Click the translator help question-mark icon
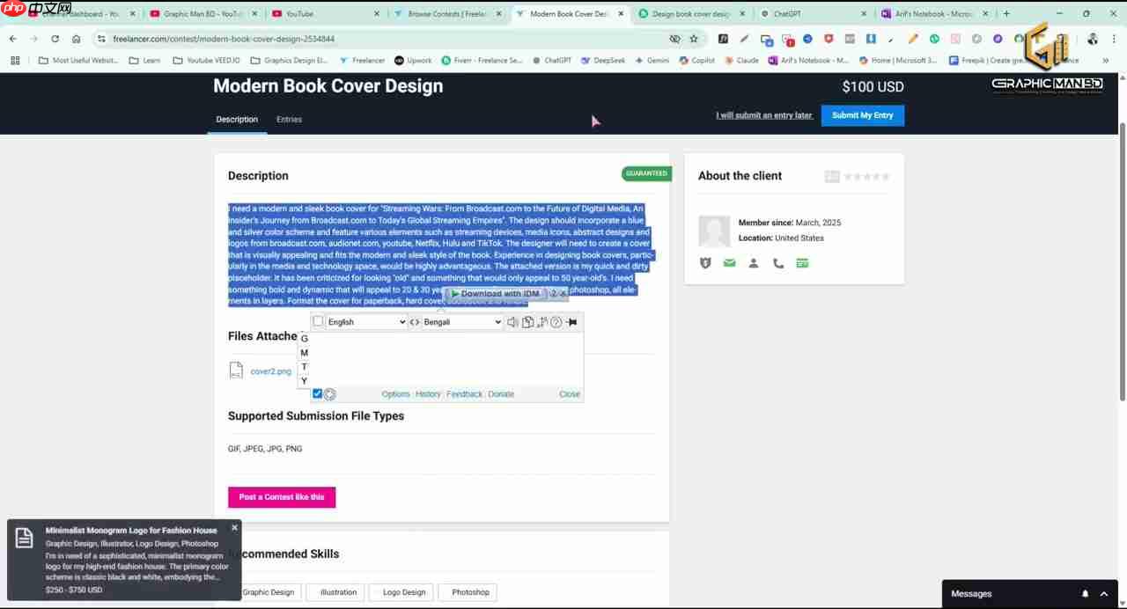This screenshot has height=609, width=1127. (556, 322)
